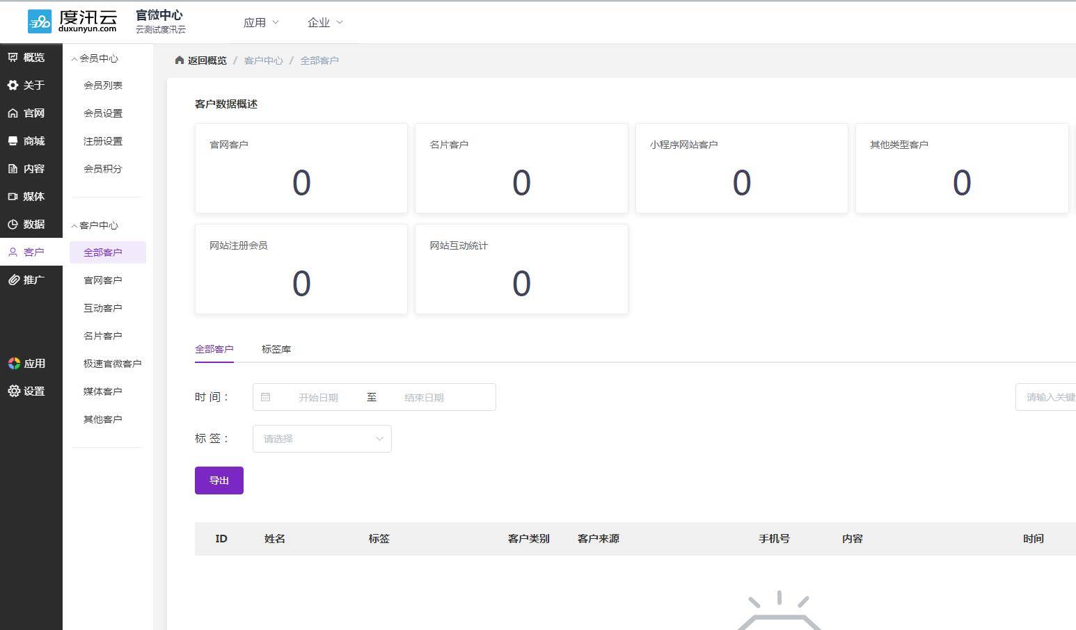Open 会员积分 in the side menu
Screen dimensions: 1076x630
click(x=103, y=169)
